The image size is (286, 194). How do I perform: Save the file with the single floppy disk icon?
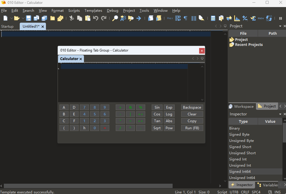29,18
